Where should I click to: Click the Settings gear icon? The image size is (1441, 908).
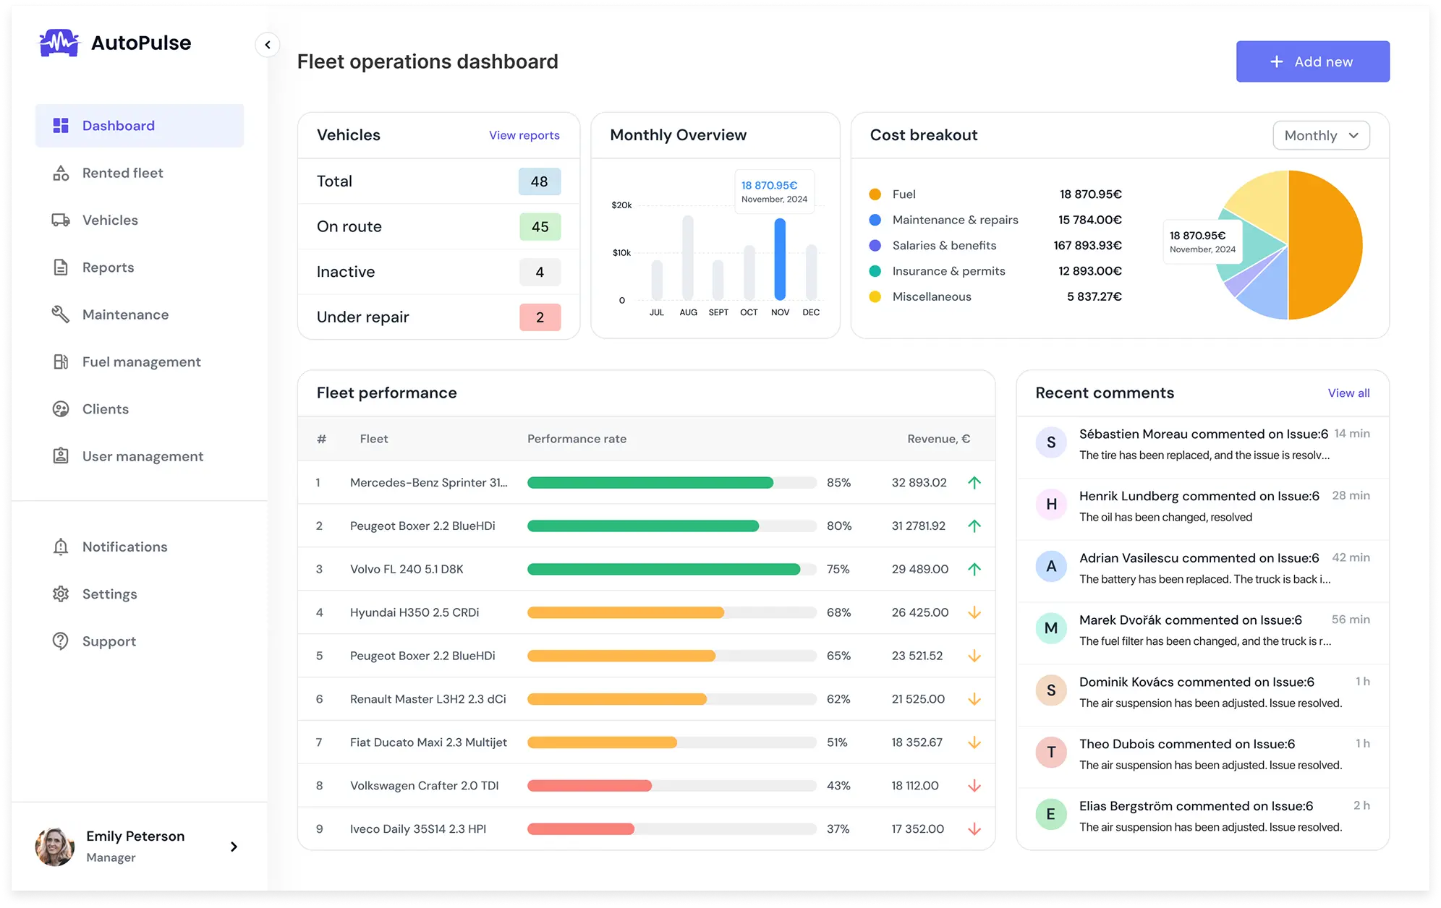tap(61, 594)
